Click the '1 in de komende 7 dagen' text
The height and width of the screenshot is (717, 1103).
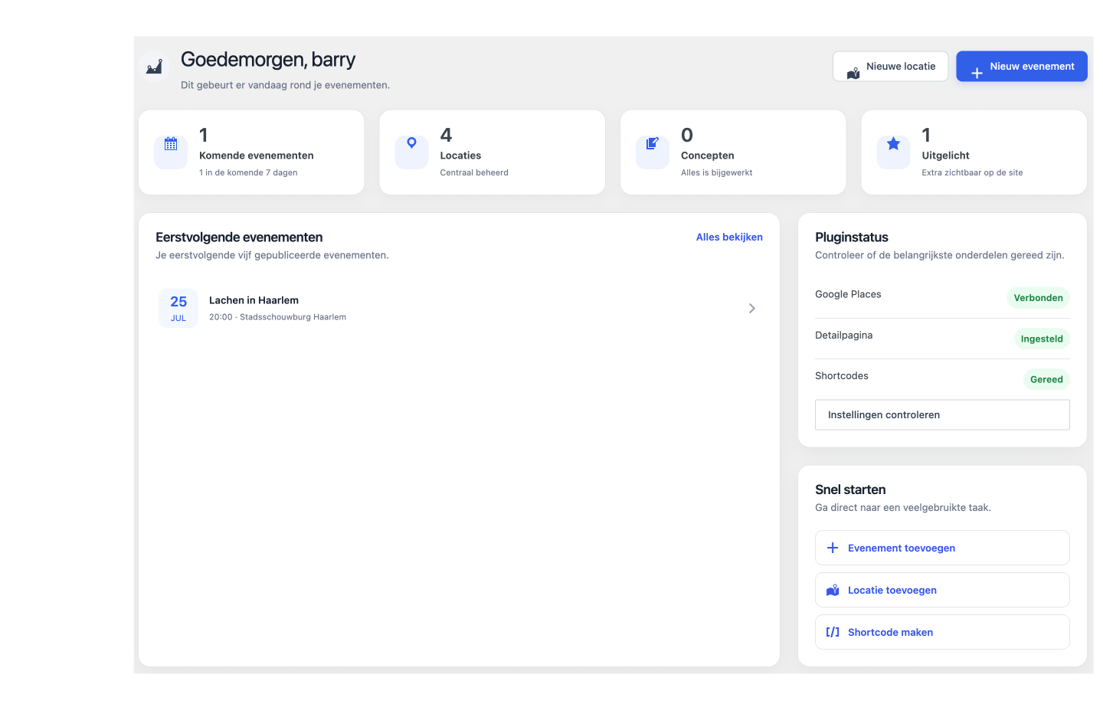click(x=248, y=172)
